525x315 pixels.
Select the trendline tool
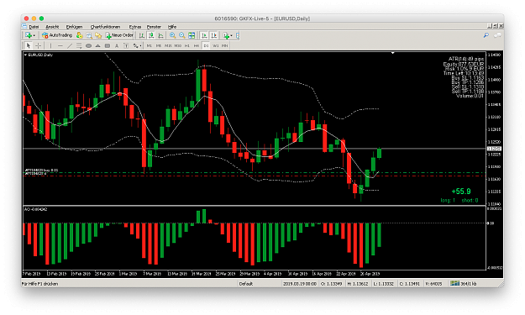click(x=70, y=46)
